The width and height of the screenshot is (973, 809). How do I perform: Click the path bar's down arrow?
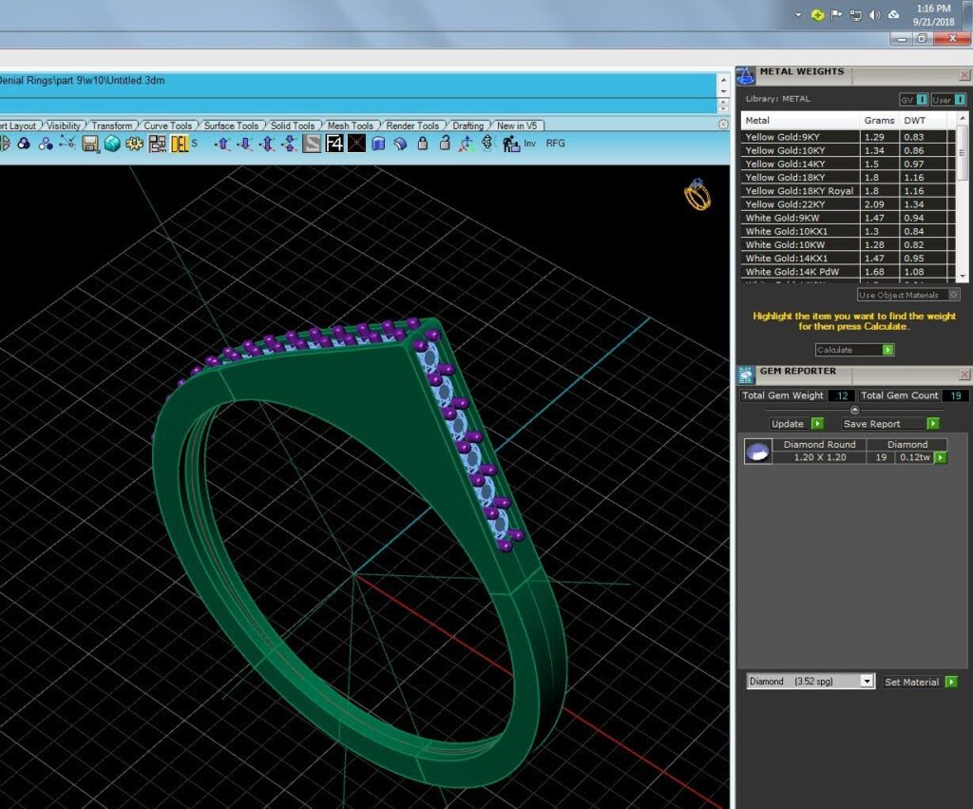[723, 91]
